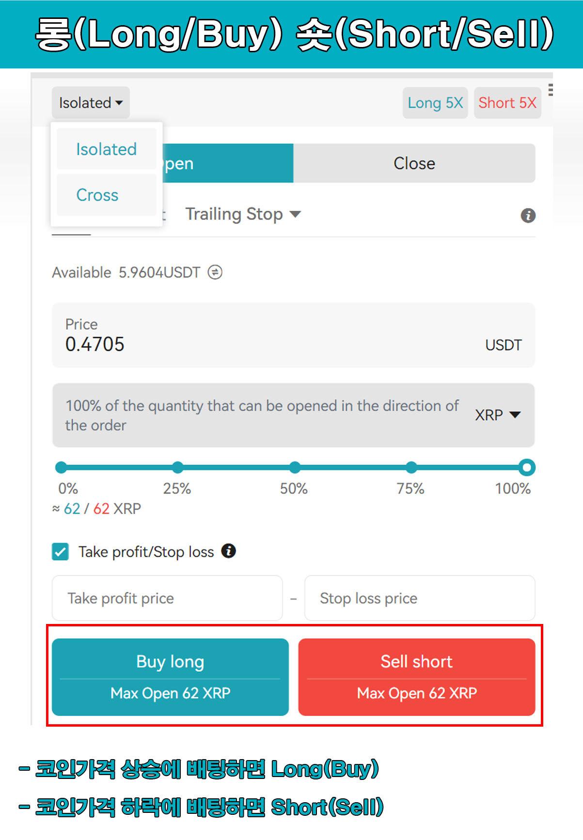Open the XRP quantity unit dropdown
583x840 pixels.
pyautogui.click(x=497, y=415)
